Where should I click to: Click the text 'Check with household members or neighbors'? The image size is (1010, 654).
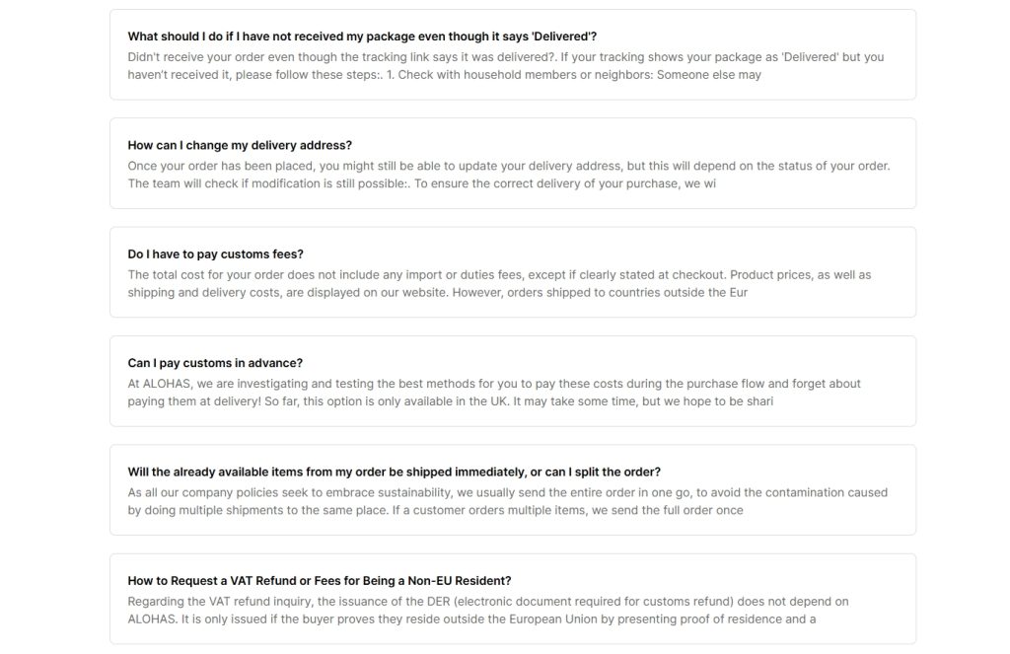coord(528,75)
